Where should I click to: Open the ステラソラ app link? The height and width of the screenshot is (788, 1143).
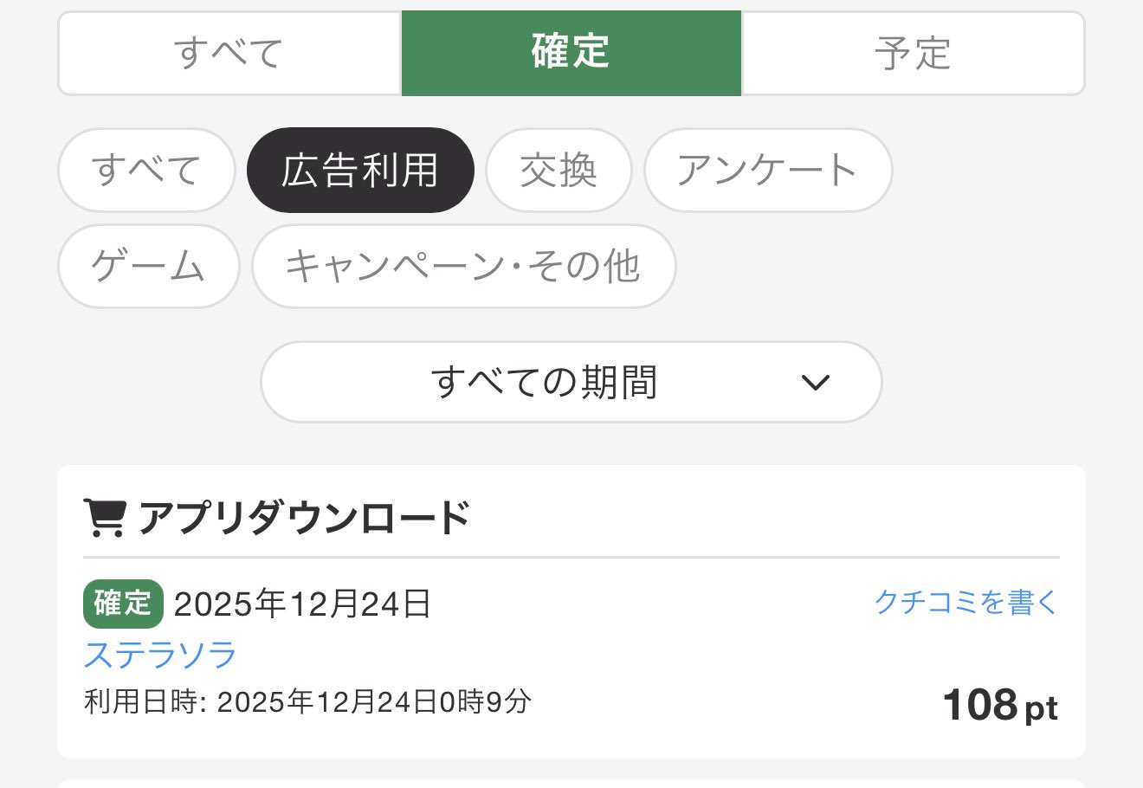coord(160,655)
